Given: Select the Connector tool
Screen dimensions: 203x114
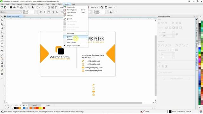Looking at the screenshot, I should point(2,58).
